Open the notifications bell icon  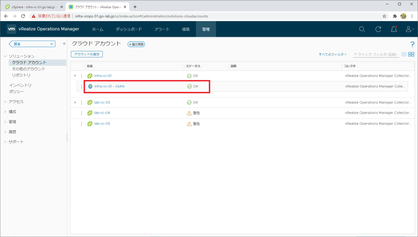(x=394, y=29)
